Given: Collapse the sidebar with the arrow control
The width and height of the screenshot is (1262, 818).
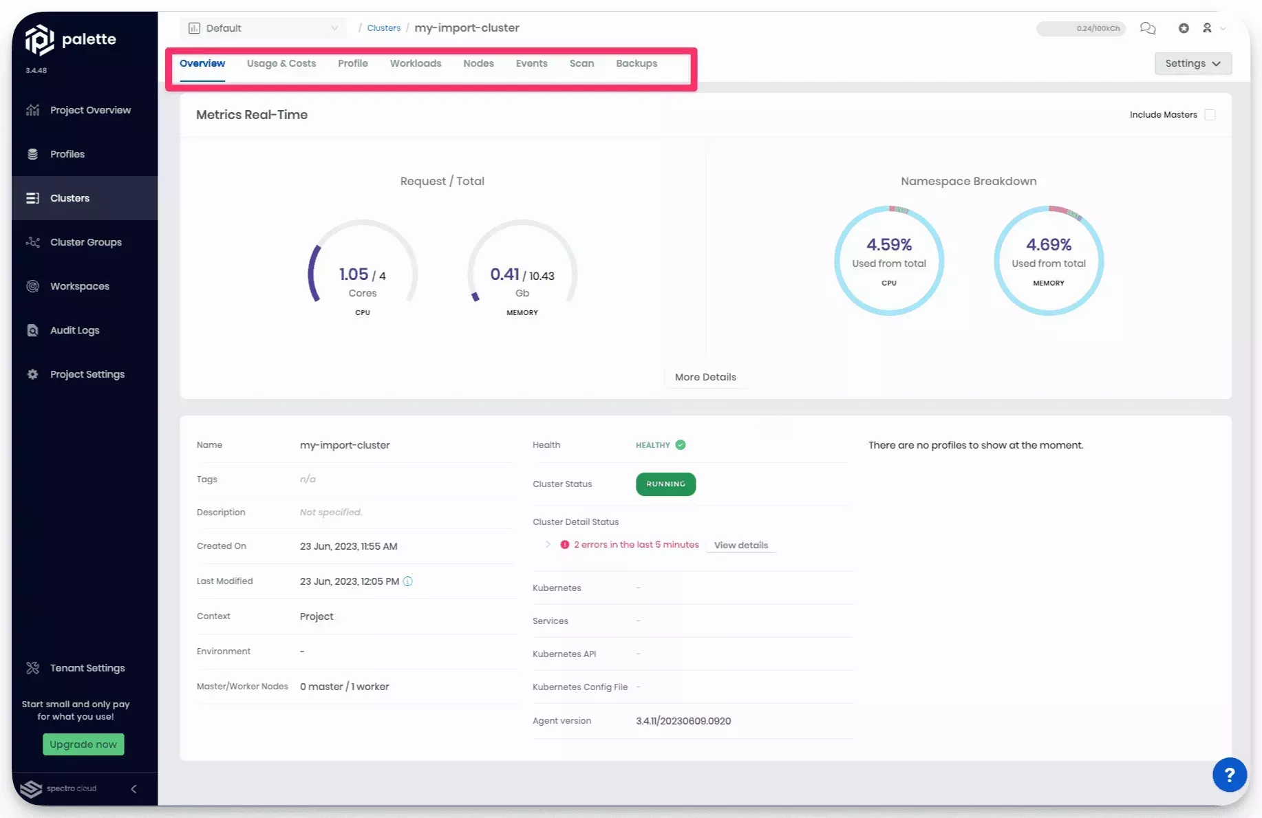Looking at the screenshot, I should tap(134, 788).
